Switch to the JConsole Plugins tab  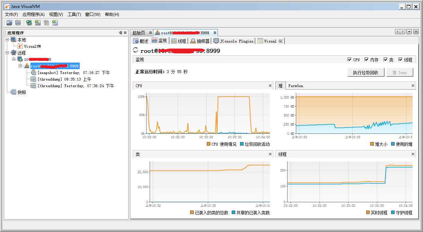point(233,41)
